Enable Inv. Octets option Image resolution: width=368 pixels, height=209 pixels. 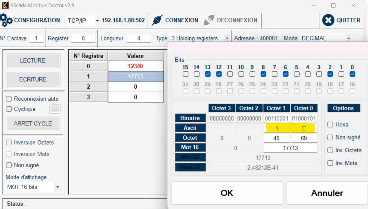pos(330,150)
